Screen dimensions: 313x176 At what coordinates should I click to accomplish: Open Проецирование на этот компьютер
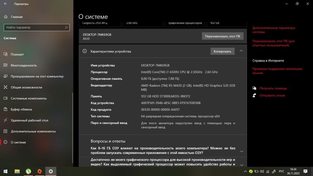[37, 76]
